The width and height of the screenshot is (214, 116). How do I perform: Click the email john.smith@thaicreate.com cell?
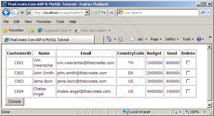click(86, 73)
